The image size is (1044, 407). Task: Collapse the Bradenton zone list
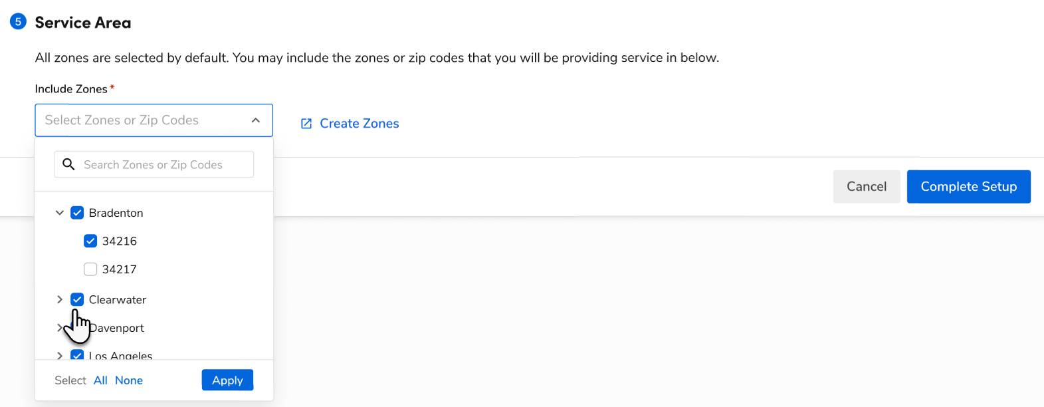(x=59, y=212)
